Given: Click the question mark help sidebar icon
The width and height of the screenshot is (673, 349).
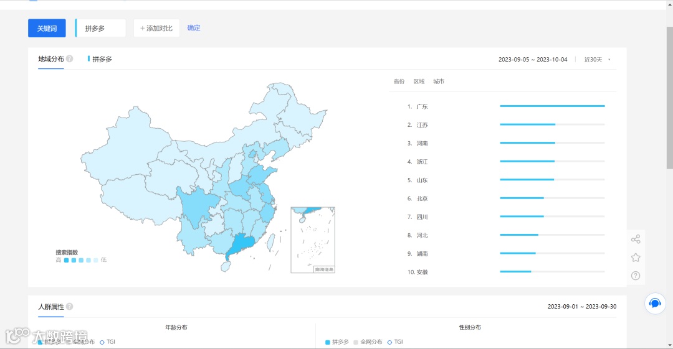Looking at the screenshot, I should pyautogui.click(x=636, y=276).
